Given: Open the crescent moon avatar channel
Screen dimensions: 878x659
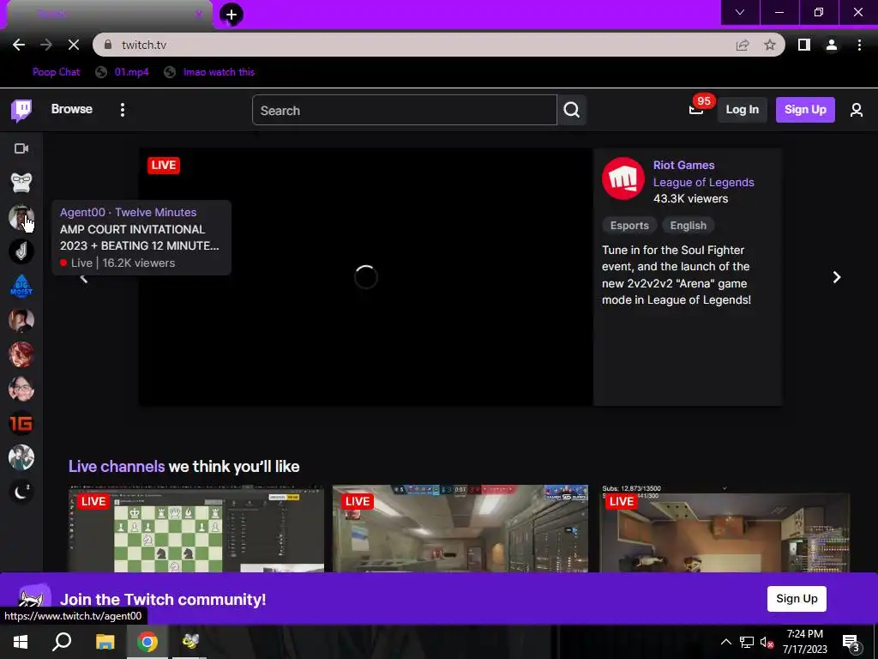Looking at the screenshot, I should pos(21,492).
